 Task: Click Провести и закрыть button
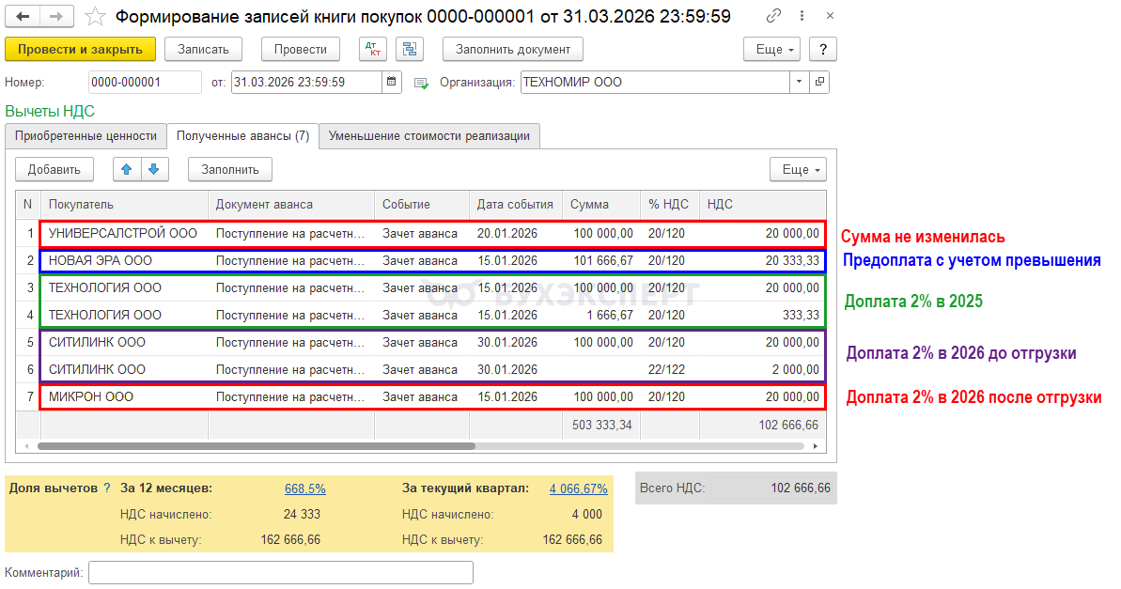[x=80, y=50]
